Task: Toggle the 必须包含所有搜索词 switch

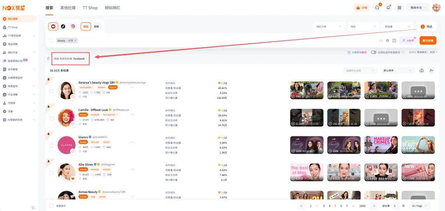Action: [374, 52]
